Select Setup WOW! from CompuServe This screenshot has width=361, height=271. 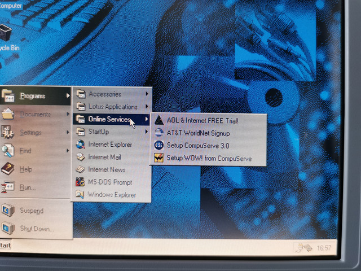208,158
